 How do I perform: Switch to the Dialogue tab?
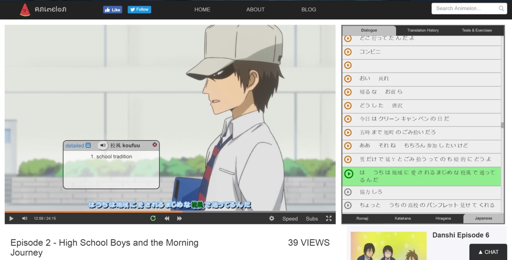point(369,30)
